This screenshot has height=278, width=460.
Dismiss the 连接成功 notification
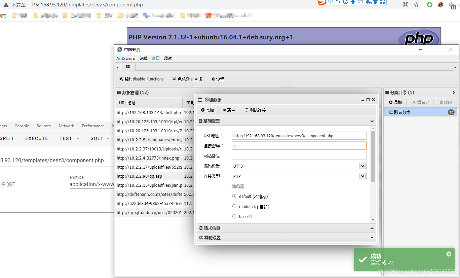449,254
